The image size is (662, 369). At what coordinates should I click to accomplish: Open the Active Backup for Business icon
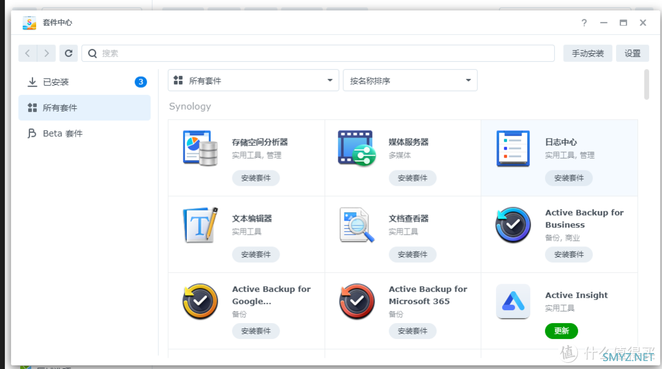tap(513, 224)
